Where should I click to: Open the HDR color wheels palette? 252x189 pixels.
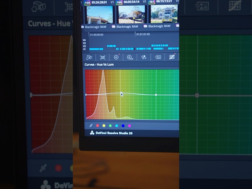click(130, 57)
